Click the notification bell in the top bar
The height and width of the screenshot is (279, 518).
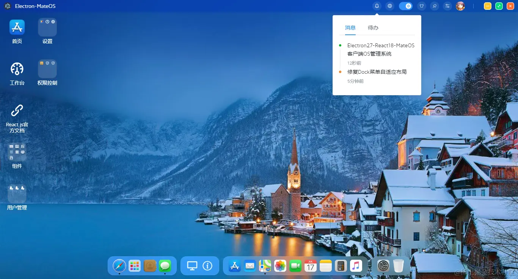pyautogui.click(x=377, y=6)
